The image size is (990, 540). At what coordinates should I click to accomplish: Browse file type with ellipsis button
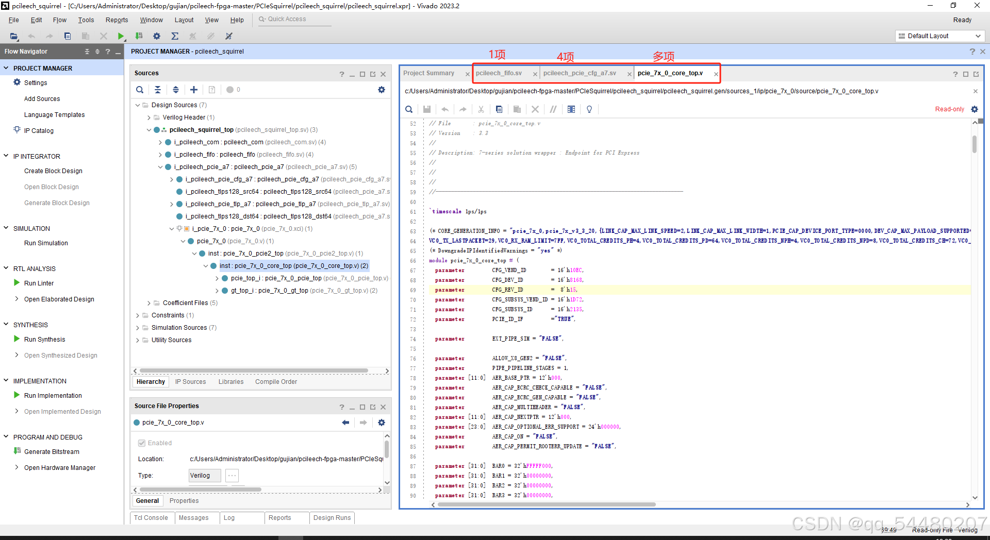(232, 476)
